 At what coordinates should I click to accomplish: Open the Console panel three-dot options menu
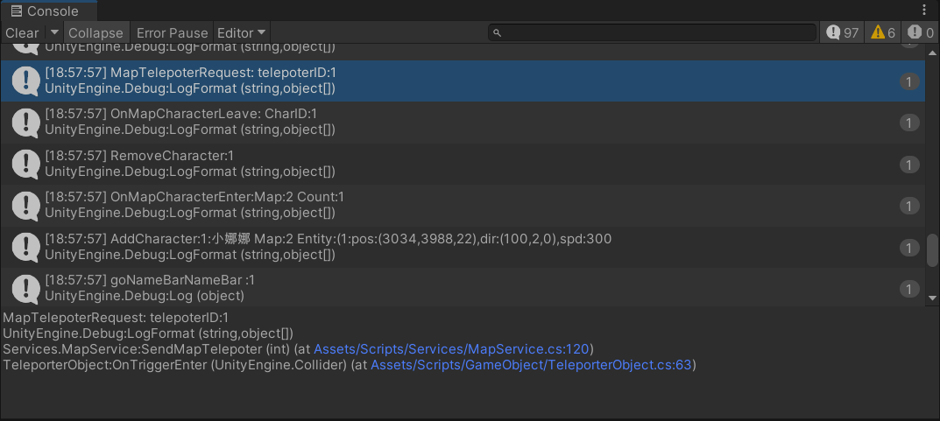pos(924,11)
